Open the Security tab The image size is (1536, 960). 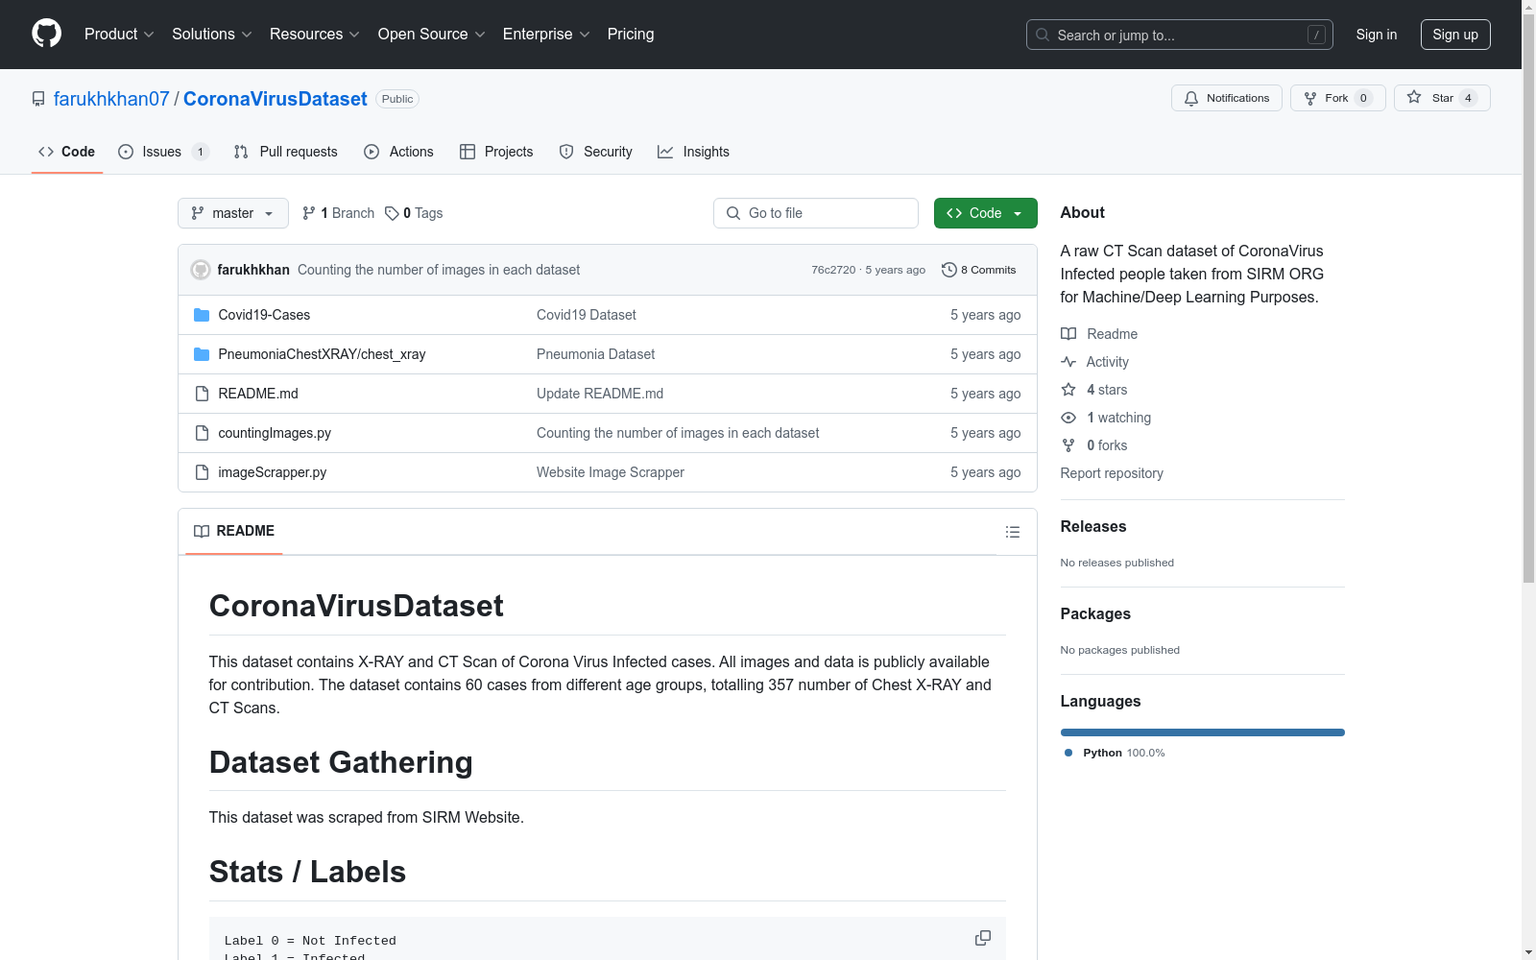click(x=596, y=152)
